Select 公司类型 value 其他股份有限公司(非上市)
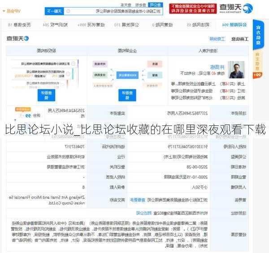This screenshot has width=269, height=253. 186,157
